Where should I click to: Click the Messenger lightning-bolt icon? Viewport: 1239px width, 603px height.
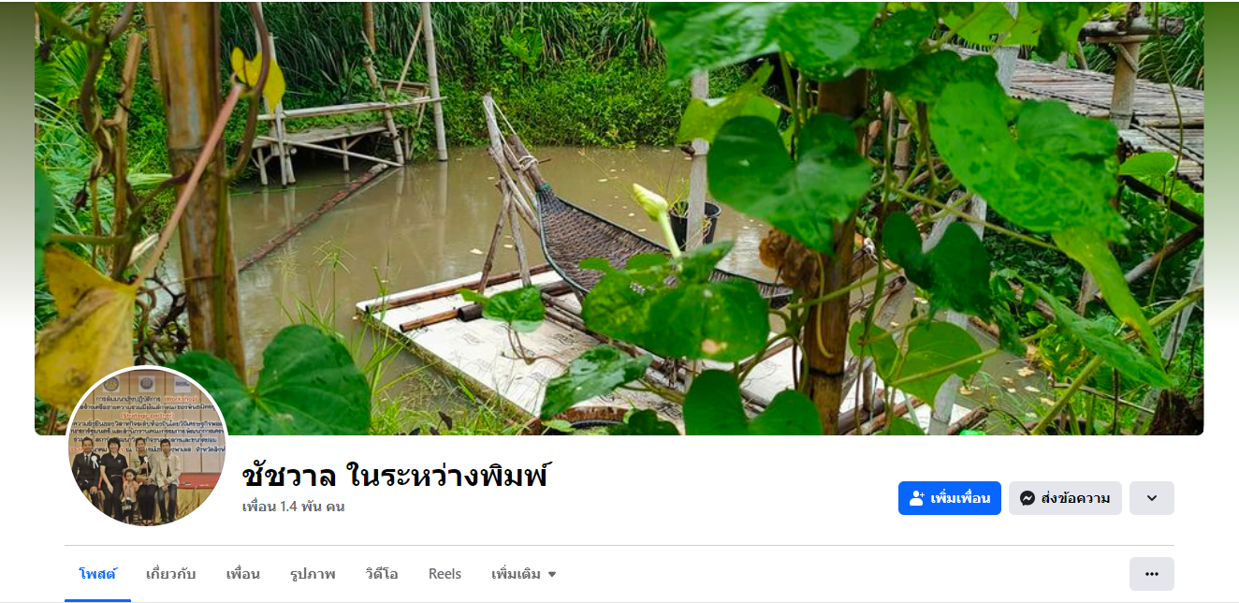[1028, 498]
